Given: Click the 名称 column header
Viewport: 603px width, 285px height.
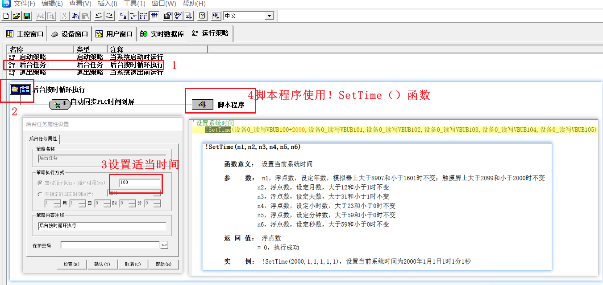Looking at the screenshot, I should (x=40, y=49).
